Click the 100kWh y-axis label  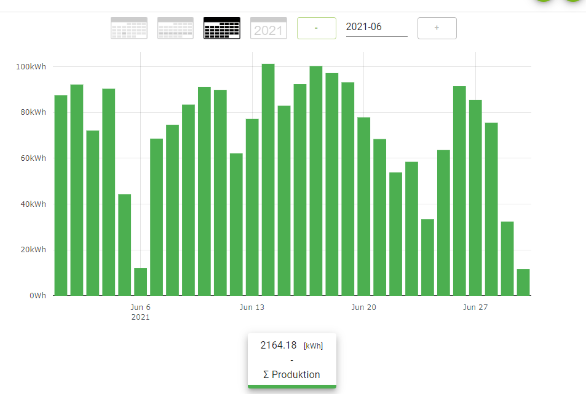point(31,67)
